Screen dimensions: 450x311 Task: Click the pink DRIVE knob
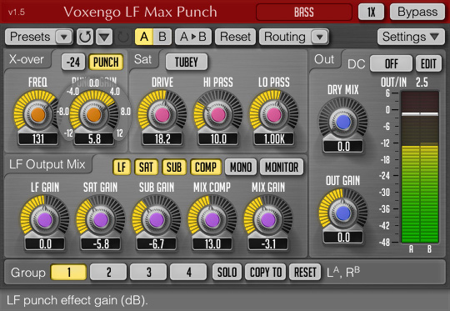(x=162, y=114)
